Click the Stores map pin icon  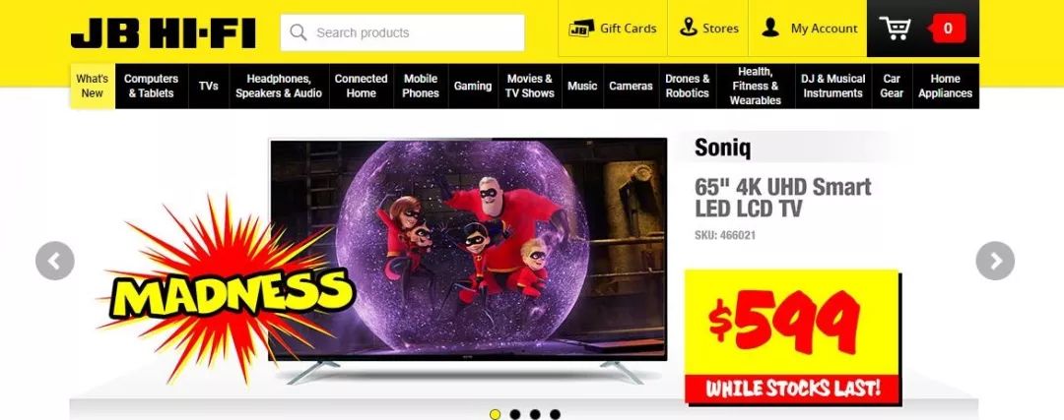(689, 28)
